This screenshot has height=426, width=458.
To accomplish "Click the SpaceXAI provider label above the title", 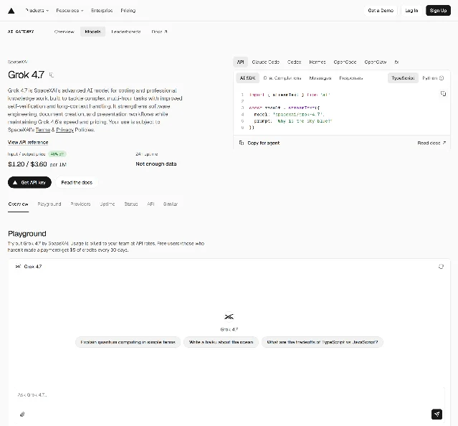I will [x=18, y=62].
